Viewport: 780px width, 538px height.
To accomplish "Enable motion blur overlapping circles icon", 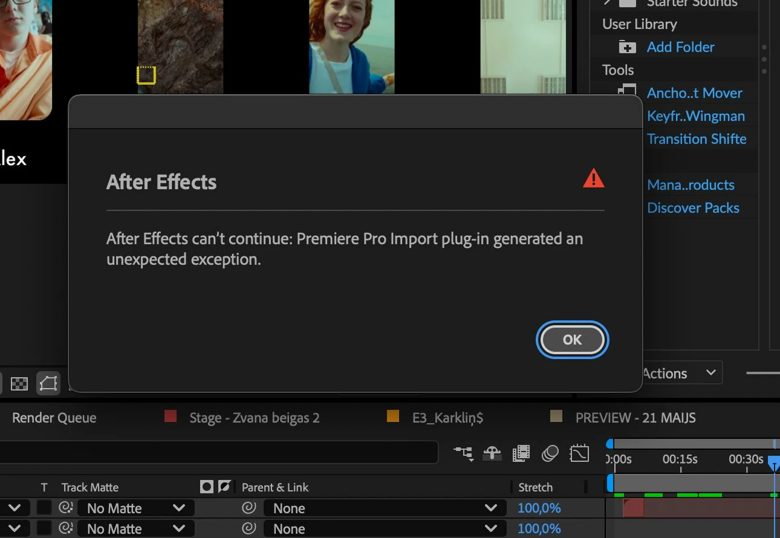I will (550, 453).
